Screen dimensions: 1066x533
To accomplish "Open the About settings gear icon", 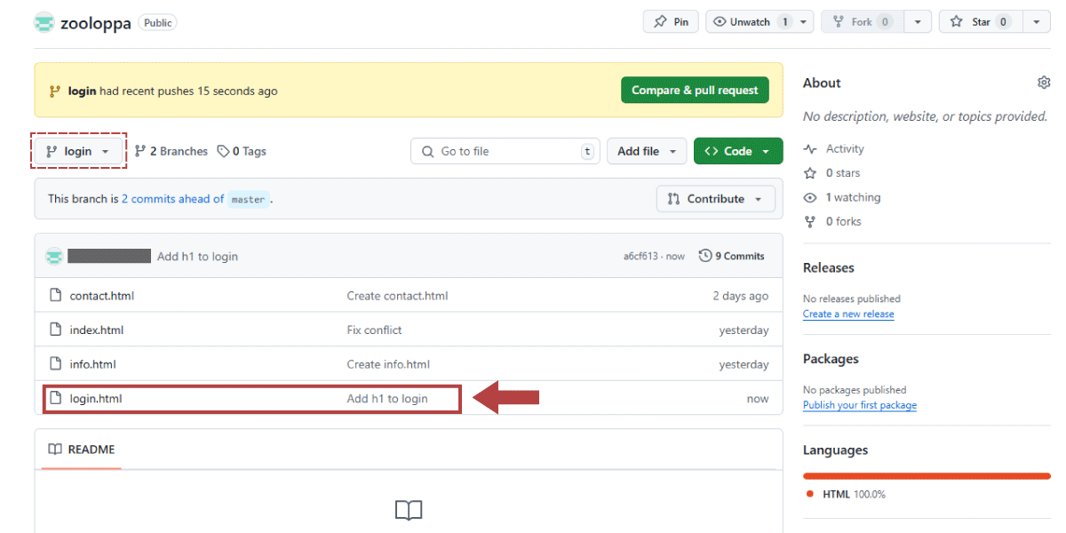I will click(1044, 83).
